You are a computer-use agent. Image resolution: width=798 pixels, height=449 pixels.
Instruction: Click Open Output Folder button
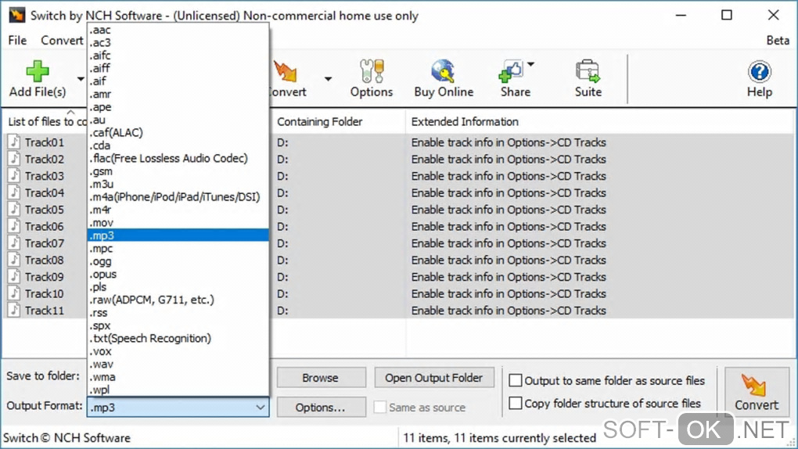tap(433, 378)
